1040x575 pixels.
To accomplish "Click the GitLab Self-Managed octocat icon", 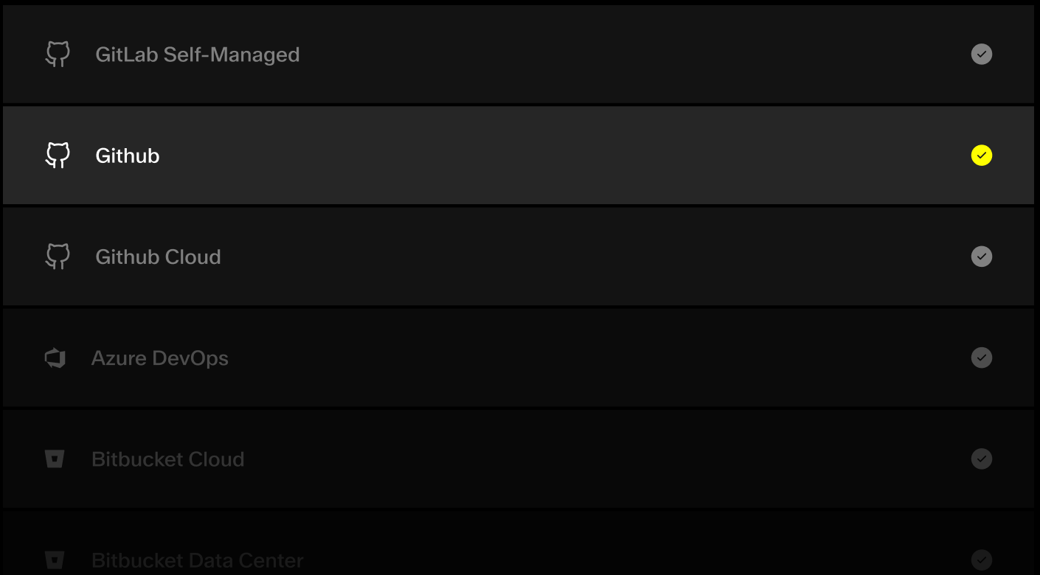I will click(x=58, y=55).
